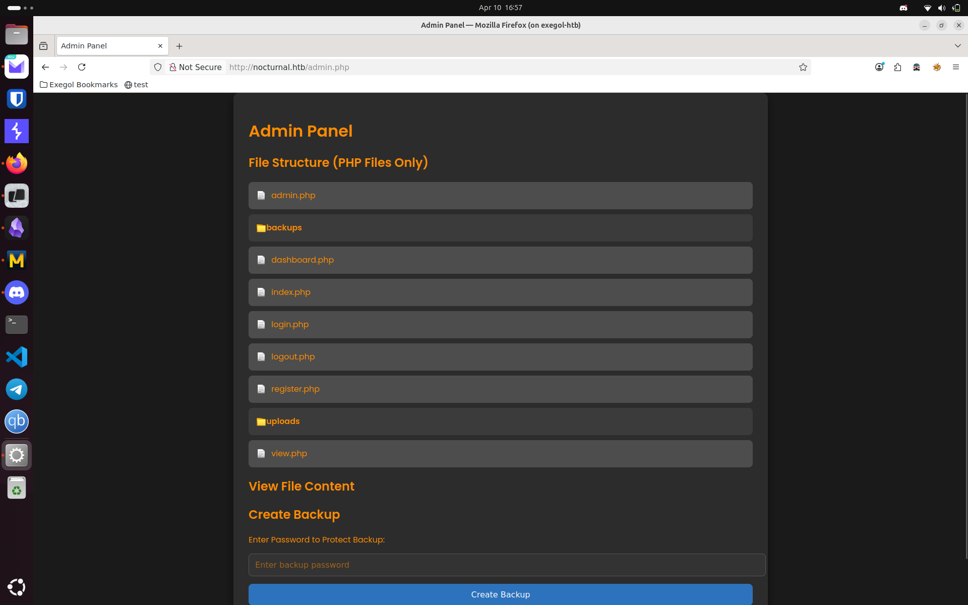Go back to previous page

(45, 67)
